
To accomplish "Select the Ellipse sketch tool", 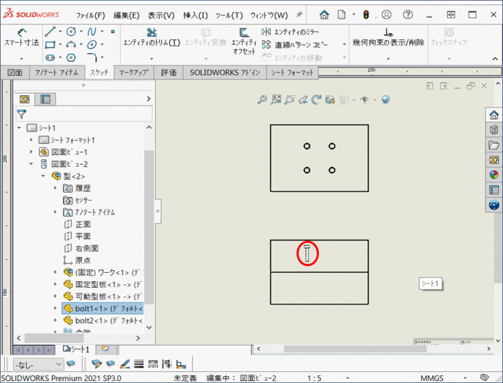I will 92,45.
